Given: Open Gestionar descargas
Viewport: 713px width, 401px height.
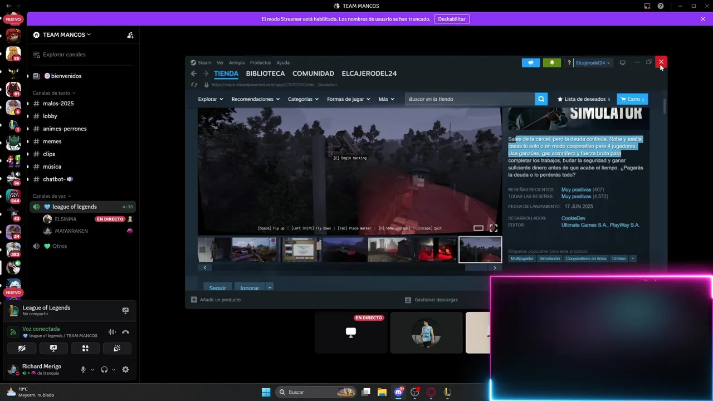Looking at the screenshot, I should click(431, 300).
